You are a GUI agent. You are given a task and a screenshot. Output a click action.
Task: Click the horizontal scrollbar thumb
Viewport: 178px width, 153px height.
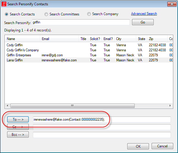click(x=72, y=106)
